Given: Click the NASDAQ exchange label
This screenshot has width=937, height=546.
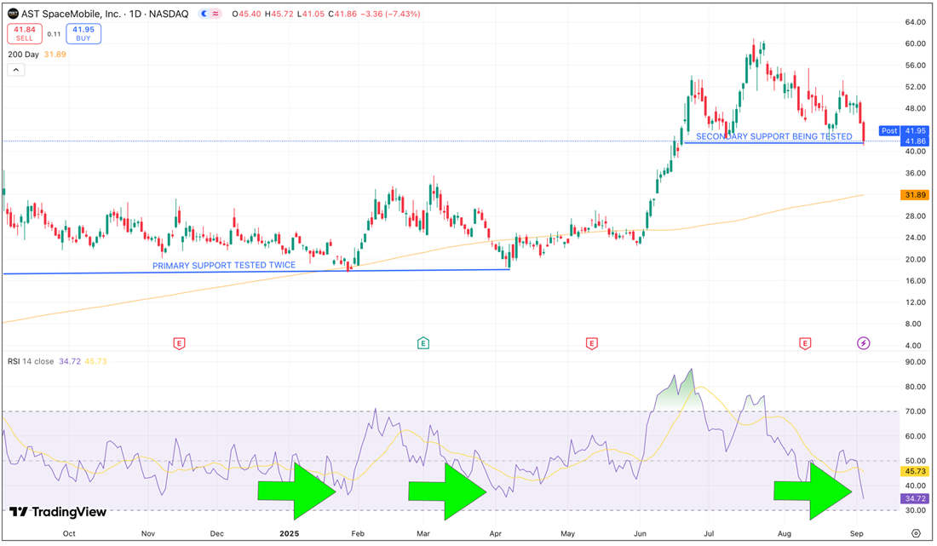Looking at the screenshot, I should coord(168,13).
